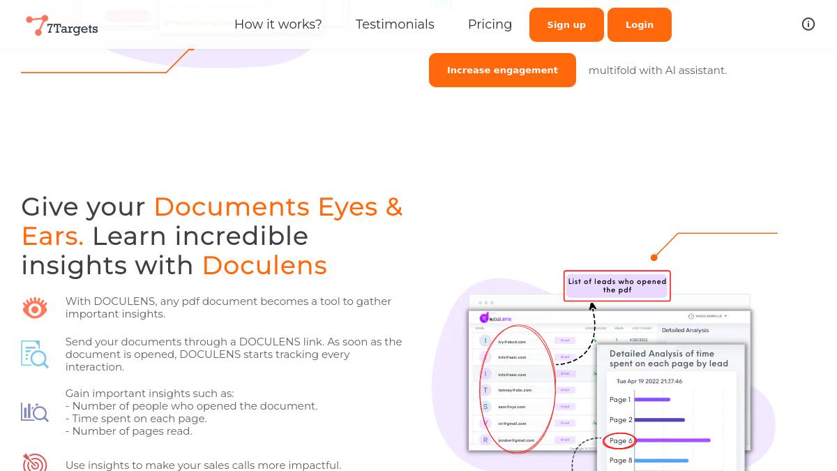The width and height of the screenshot is (837, 471).
Task: Open the info circle icon
Action: [808, 24]
